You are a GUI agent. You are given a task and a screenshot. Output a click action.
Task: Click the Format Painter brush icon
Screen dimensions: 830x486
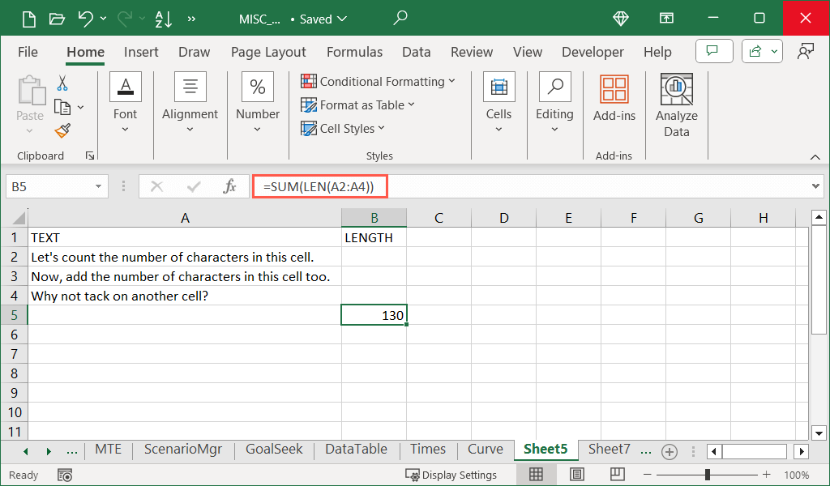point(62,130)
